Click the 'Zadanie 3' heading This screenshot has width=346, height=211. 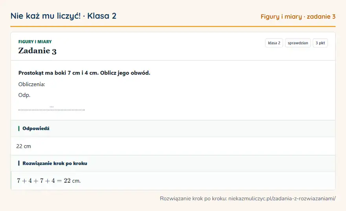[x=37, y=51]
